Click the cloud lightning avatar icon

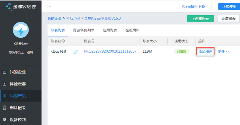point(21,30)
